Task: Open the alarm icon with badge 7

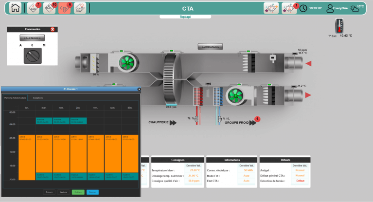Action: [x=33, y=8]
